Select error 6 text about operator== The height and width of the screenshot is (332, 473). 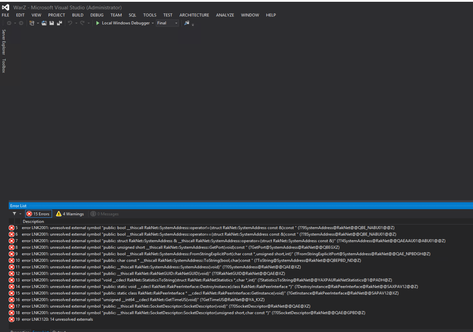(x=209, y=234)
